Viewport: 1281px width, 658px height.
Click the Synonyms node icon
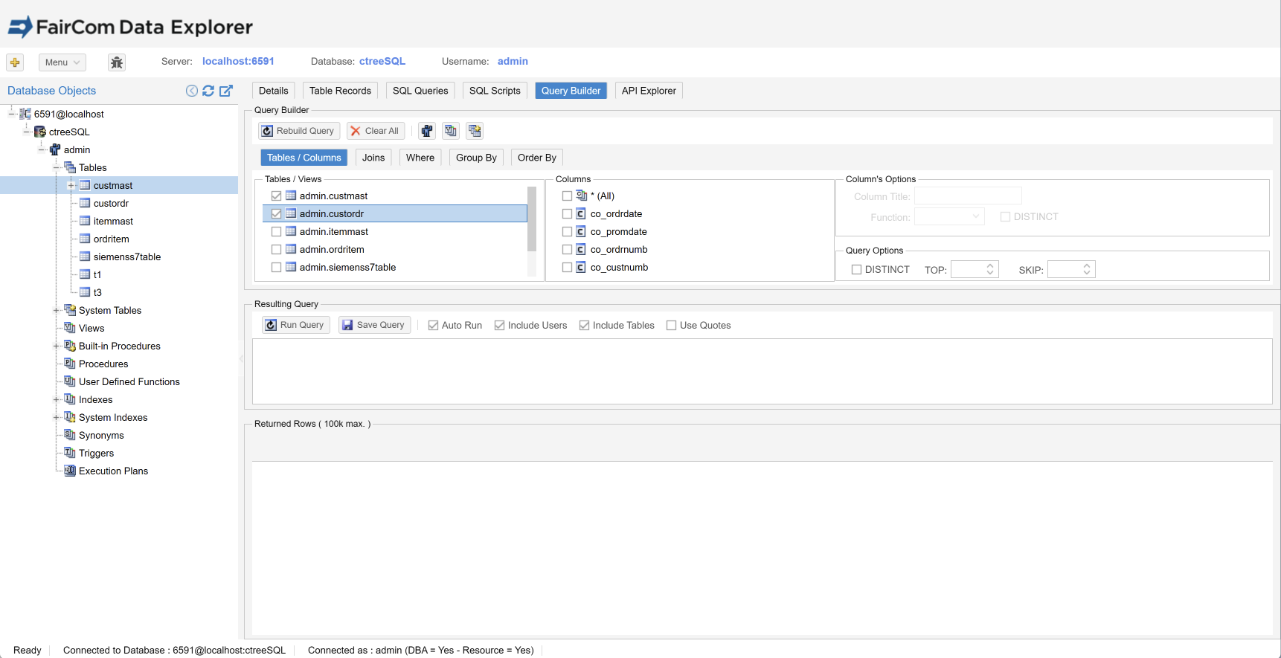[70, 435]
